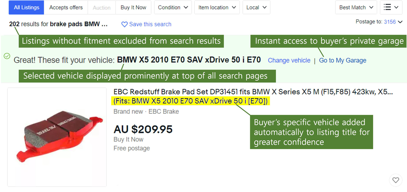Image resolution: width=407 pixels, height=192 pixels.
Task: Click the Change vehicle link
Action: pos(289,60)
